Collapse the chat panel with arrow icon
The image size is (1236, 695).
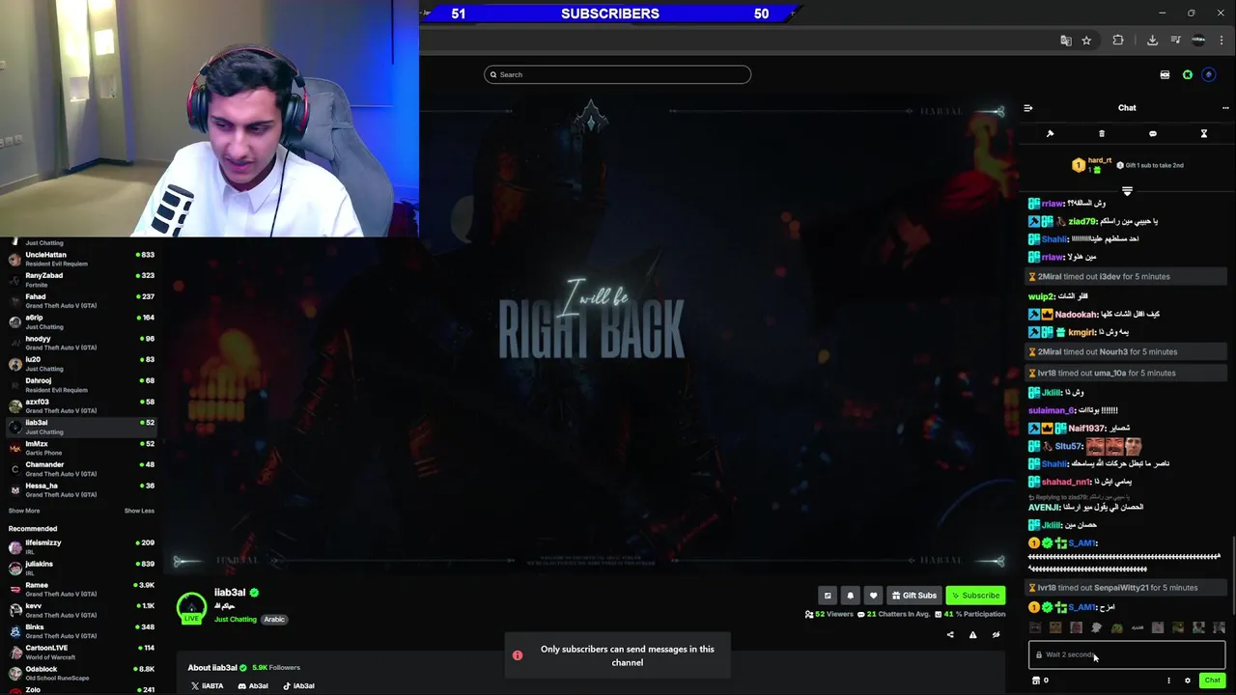[x=1028, y=108]
